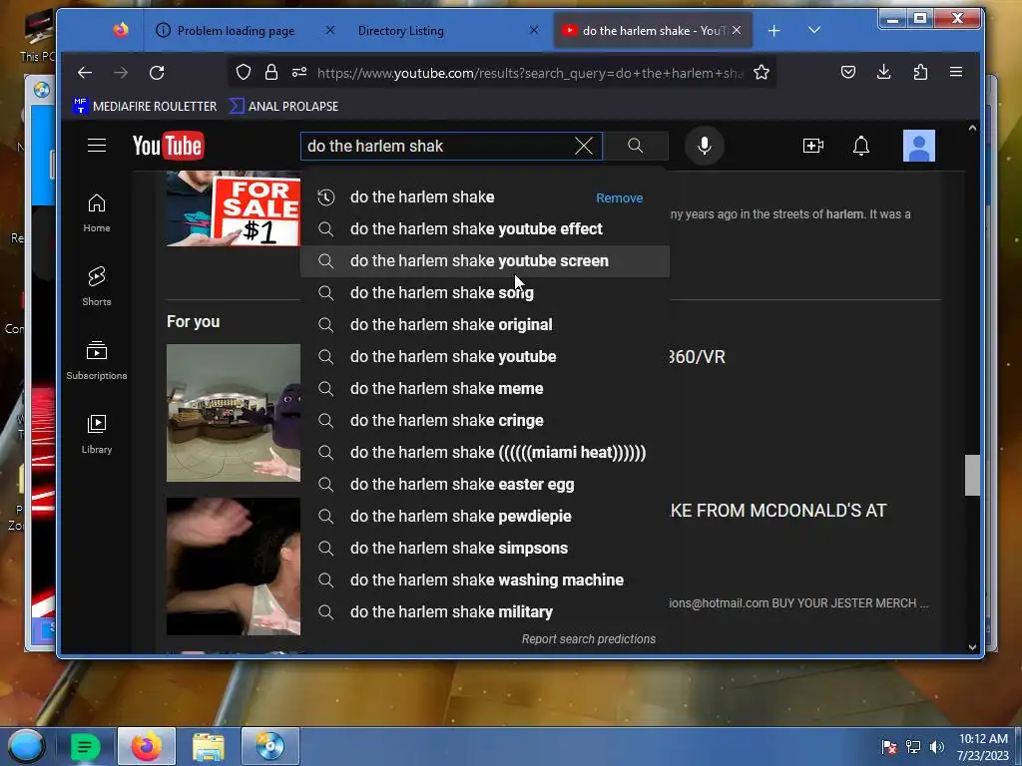Open the YouTube hamburger guide menu
1022x766 pixels.
coord(97,146)
